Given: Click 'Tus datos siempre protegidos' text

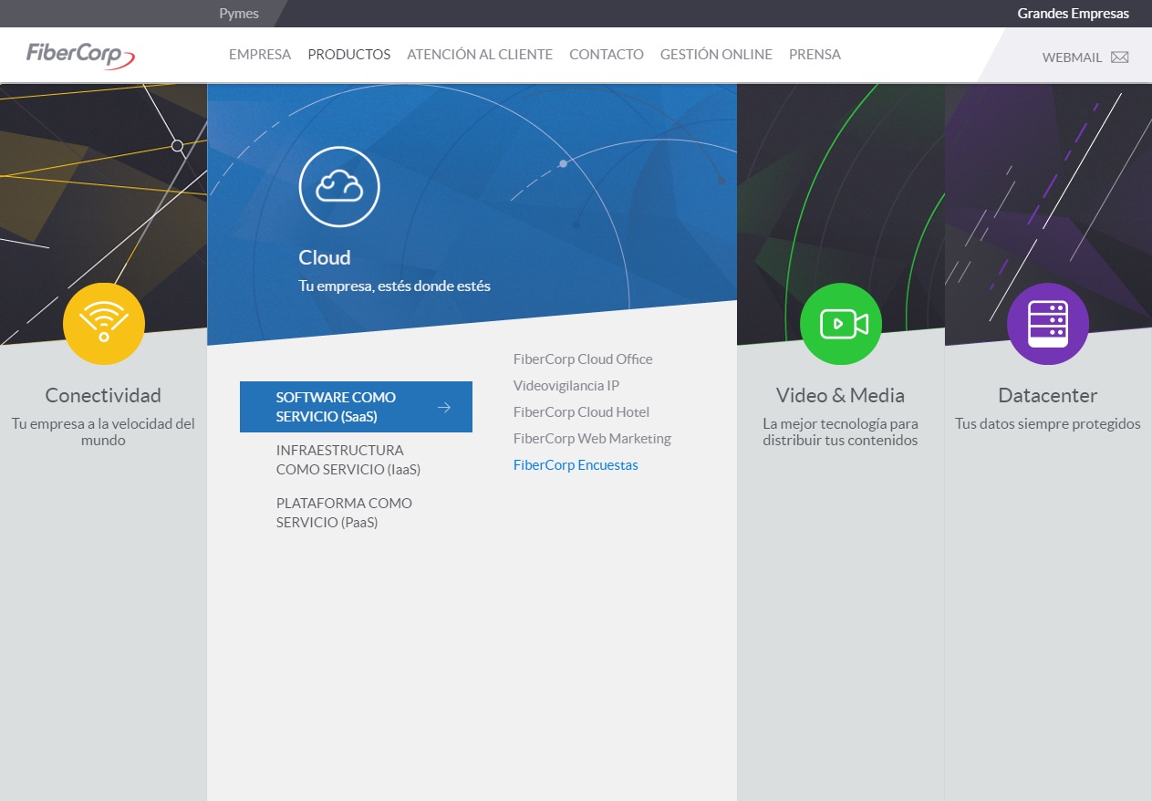Looking at the screenshot, I should pos(1048,424).
